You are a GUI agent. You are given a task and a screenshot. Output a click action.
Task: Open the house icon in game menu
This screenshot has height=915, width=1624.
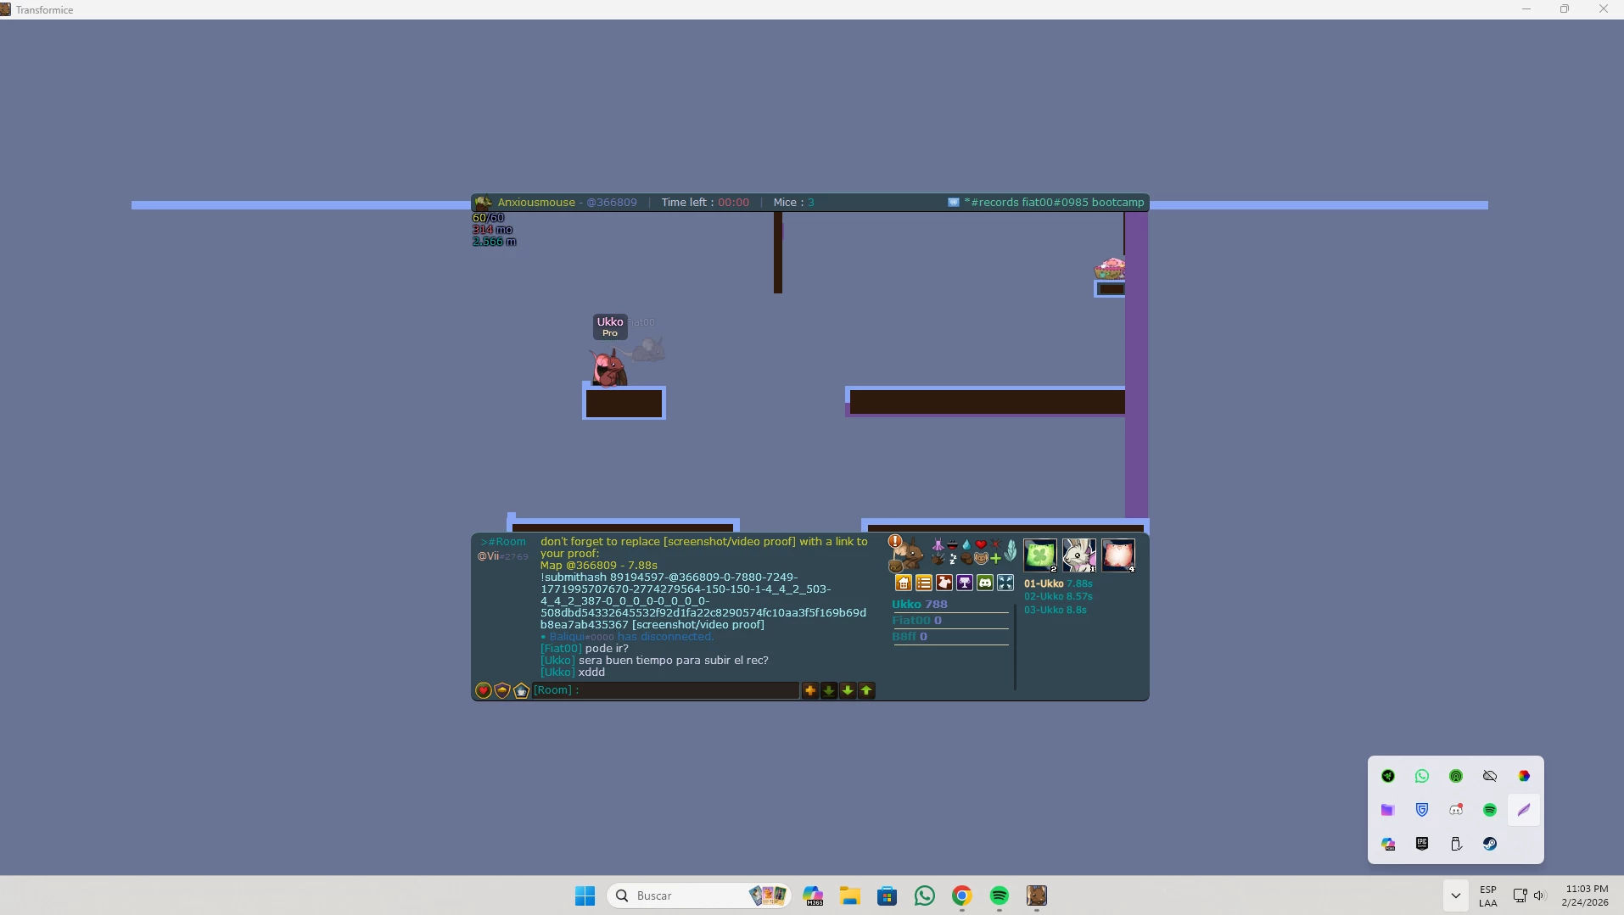point(904,583)
